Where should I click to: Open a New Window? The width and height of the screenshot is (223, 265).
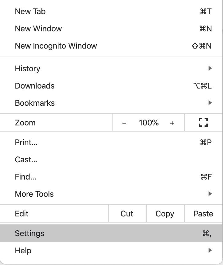(111, 29)
